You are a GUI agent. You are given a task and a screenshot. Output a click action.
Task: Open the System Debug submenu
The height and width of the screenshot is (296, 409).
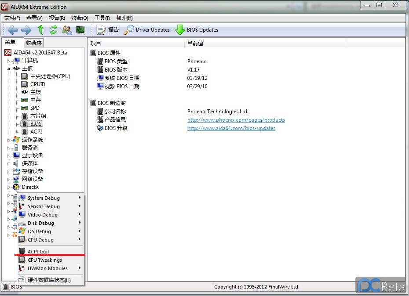point(51,198)
